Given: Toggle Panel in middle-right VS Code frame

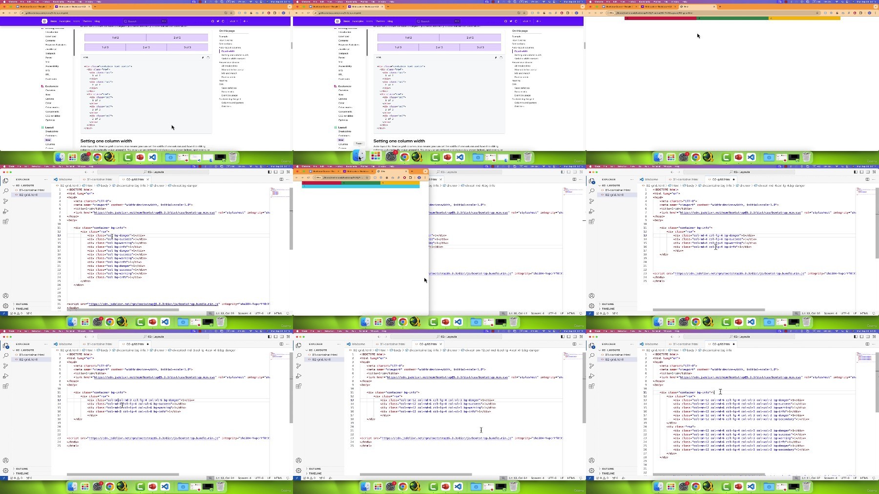Looking at the screenshot, I should (861, 172).
